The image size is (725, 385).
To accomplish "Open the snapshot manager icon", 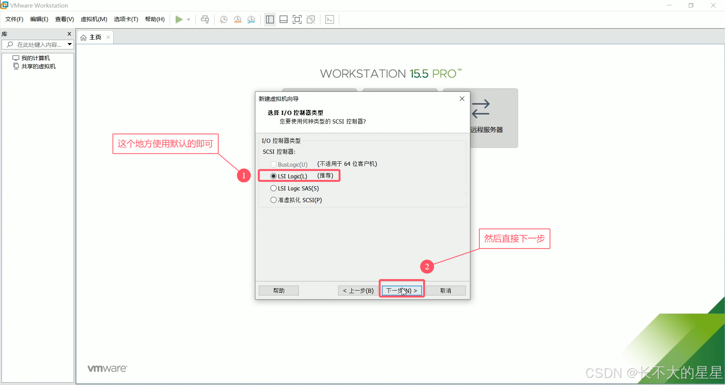I will [251, 20].
